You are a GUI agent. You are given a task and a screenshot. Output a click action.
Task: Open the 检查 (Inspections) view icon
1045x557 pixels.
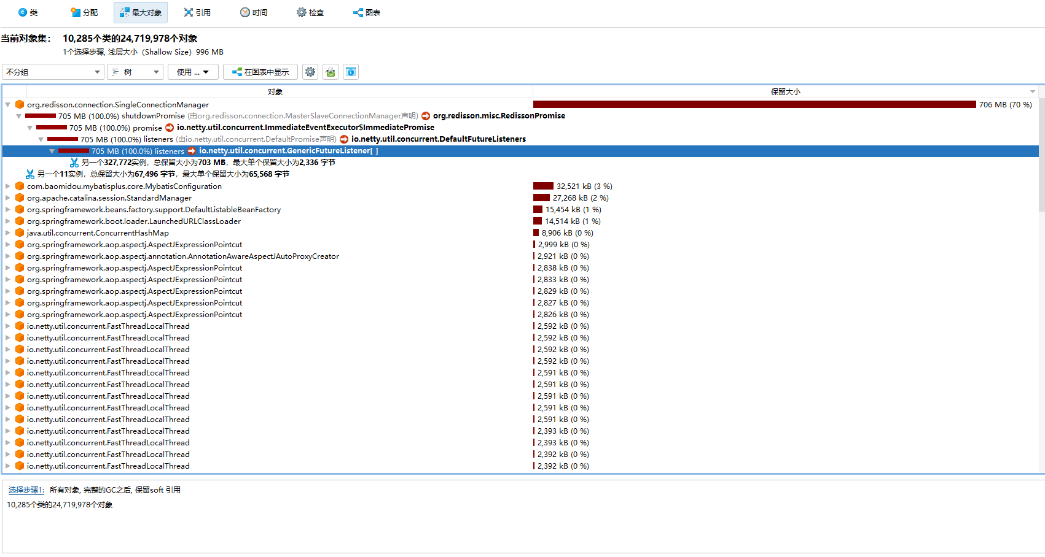tap(310, 12)
